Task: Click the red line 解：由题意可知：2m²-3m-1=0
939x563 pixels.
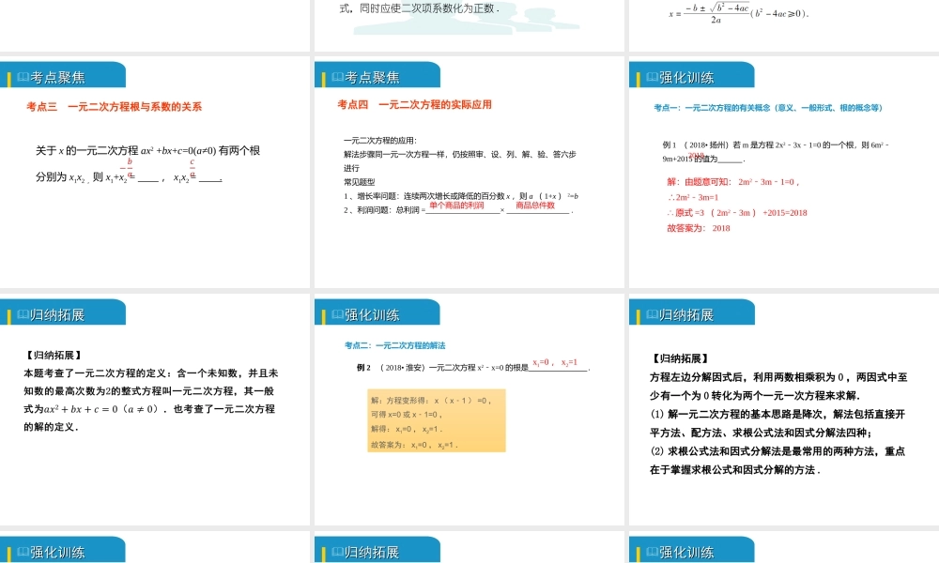Action: coord(732,182)
